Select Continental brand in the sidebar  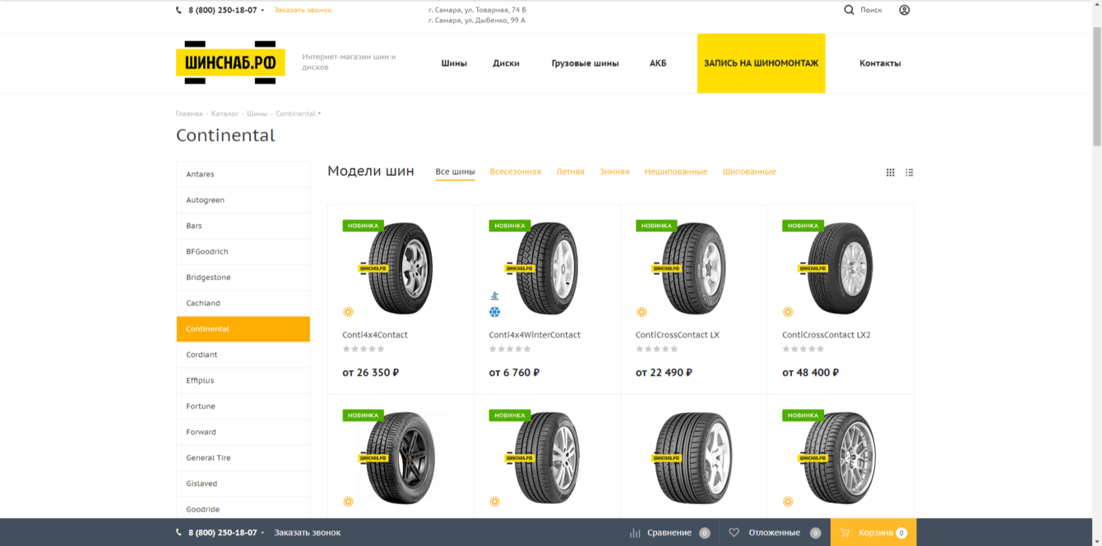(x=243, y=328)
